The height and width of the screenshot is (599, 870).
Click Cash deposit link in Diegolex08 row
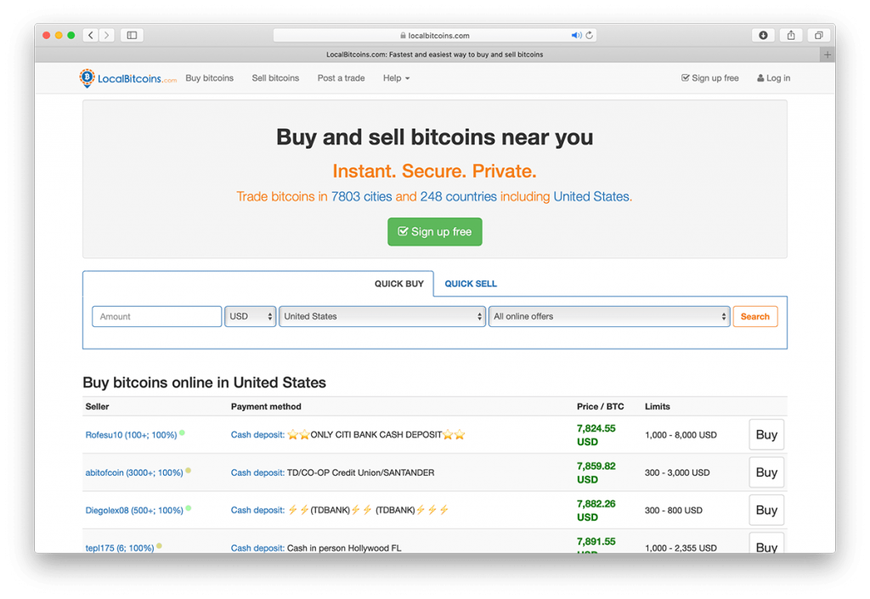(257, 511)
